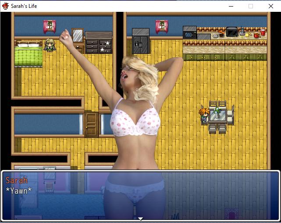
Task: Select the orange-haired character near the table
Action: point(203,114)
